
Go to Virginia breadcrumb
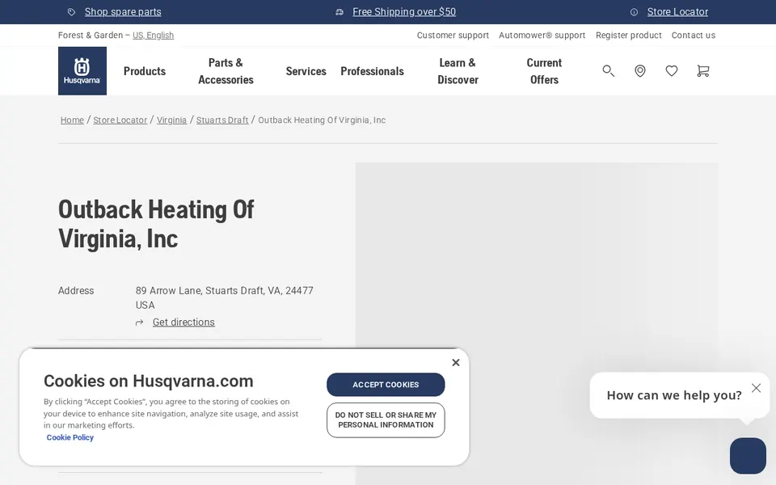[171, 120]
